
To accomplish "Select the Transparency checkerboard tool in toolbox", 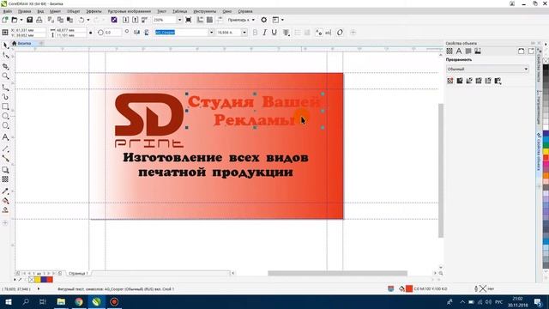I will 6,179.
